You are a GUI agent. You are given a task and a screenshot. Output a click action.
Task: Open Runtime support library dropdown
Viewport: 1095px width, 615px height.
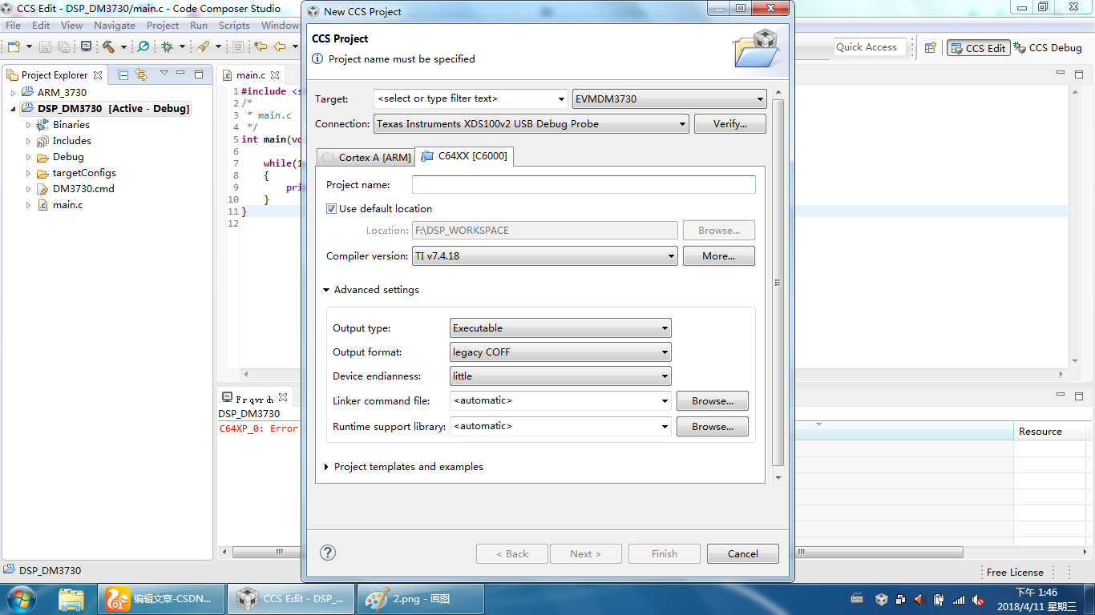pyautogui.click(x=665, y=427)
